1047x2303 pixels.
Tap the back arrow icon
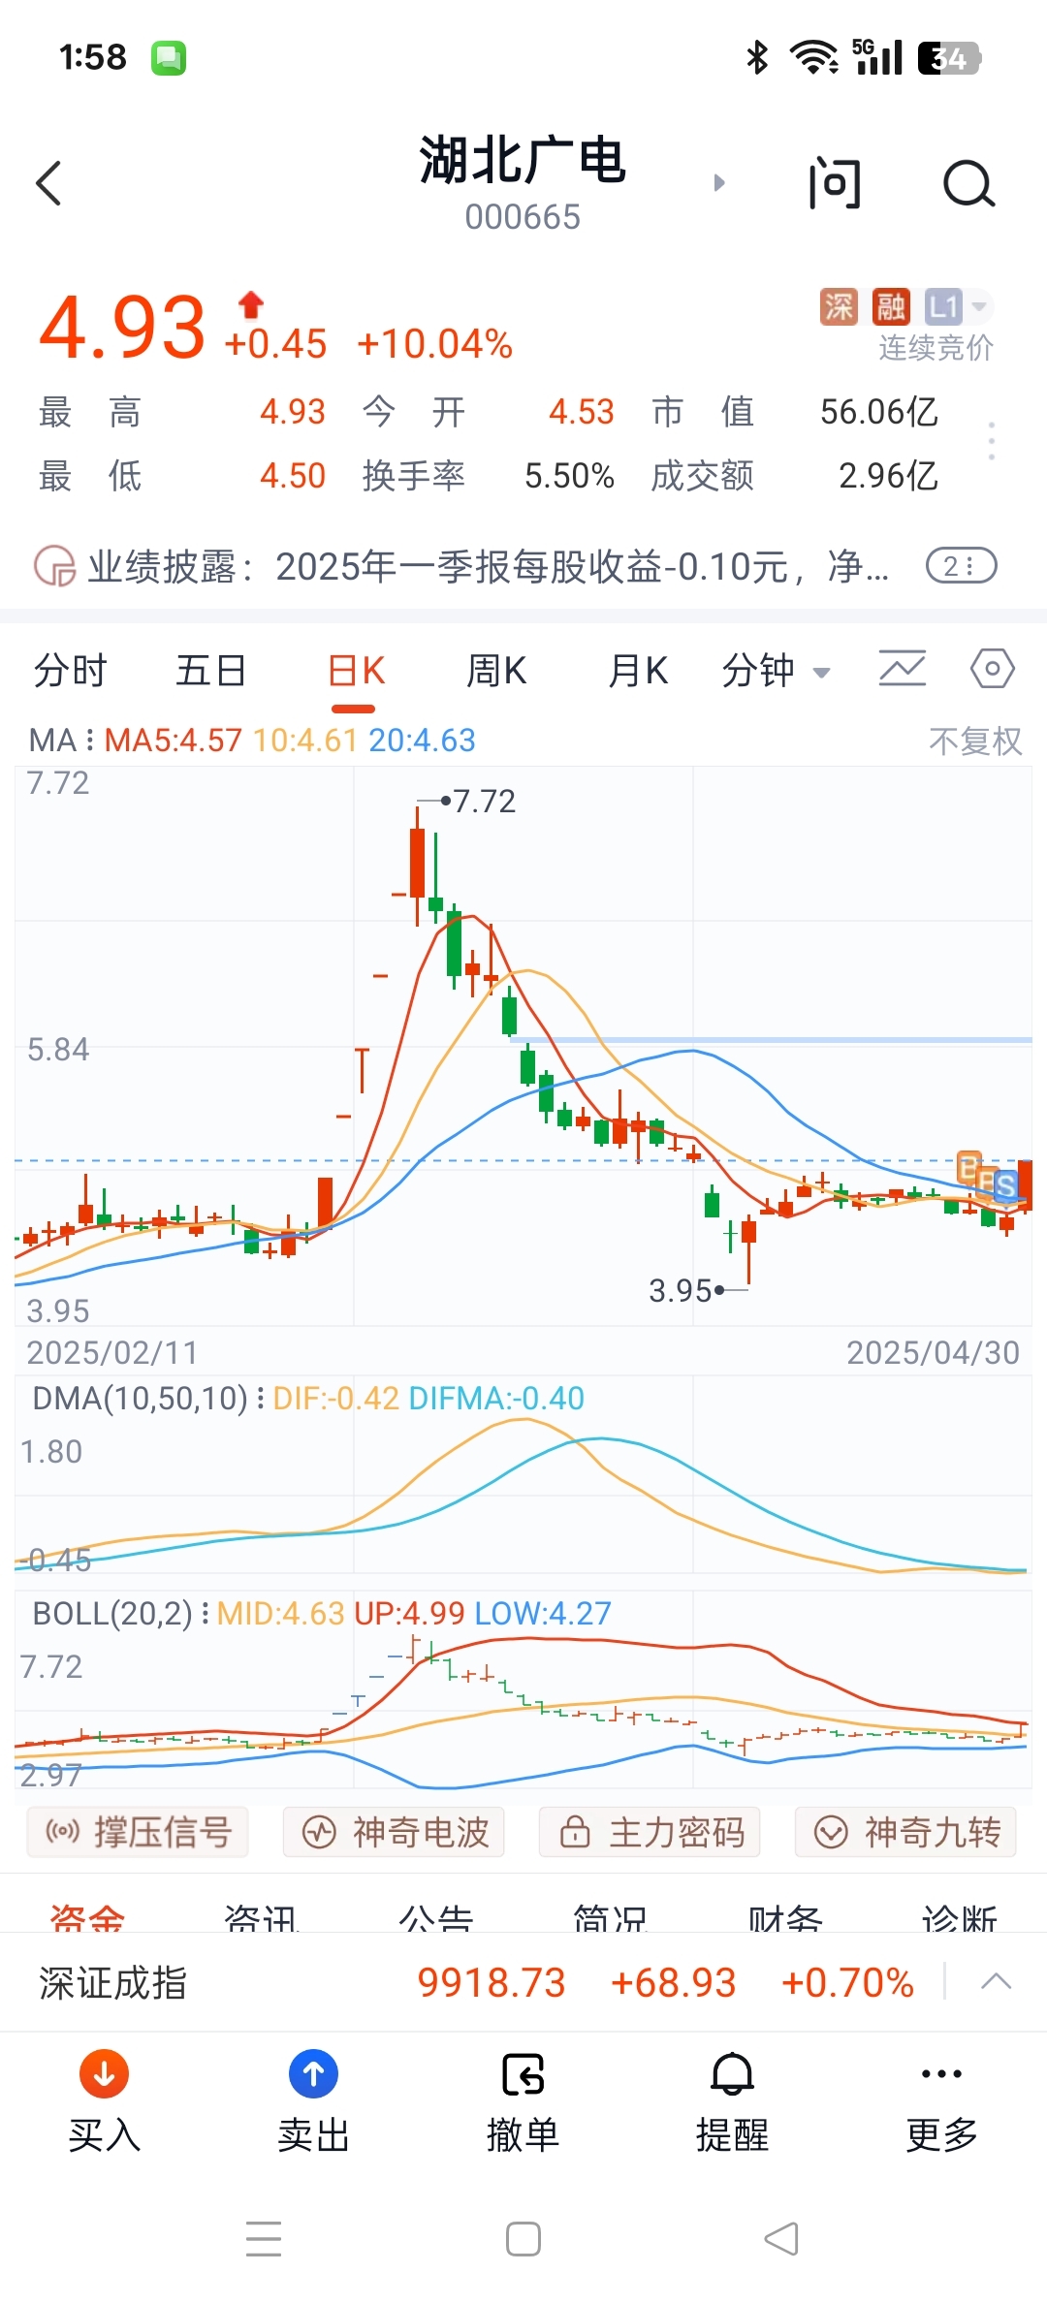[48, 183]
